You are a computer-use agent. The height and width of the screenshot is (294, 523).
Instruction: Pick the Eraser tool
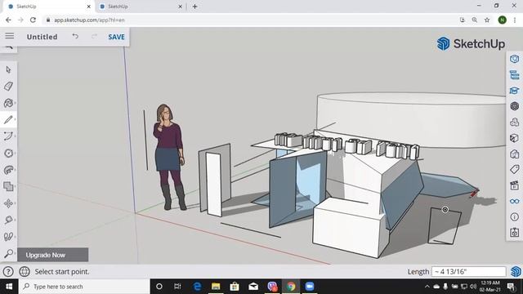coord(9,87)
